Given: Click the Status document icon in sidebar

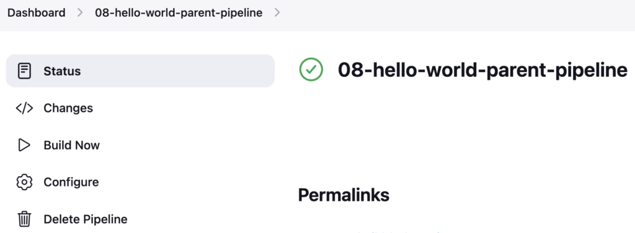Looking at the screenshot, I should (x=24, y=71).
